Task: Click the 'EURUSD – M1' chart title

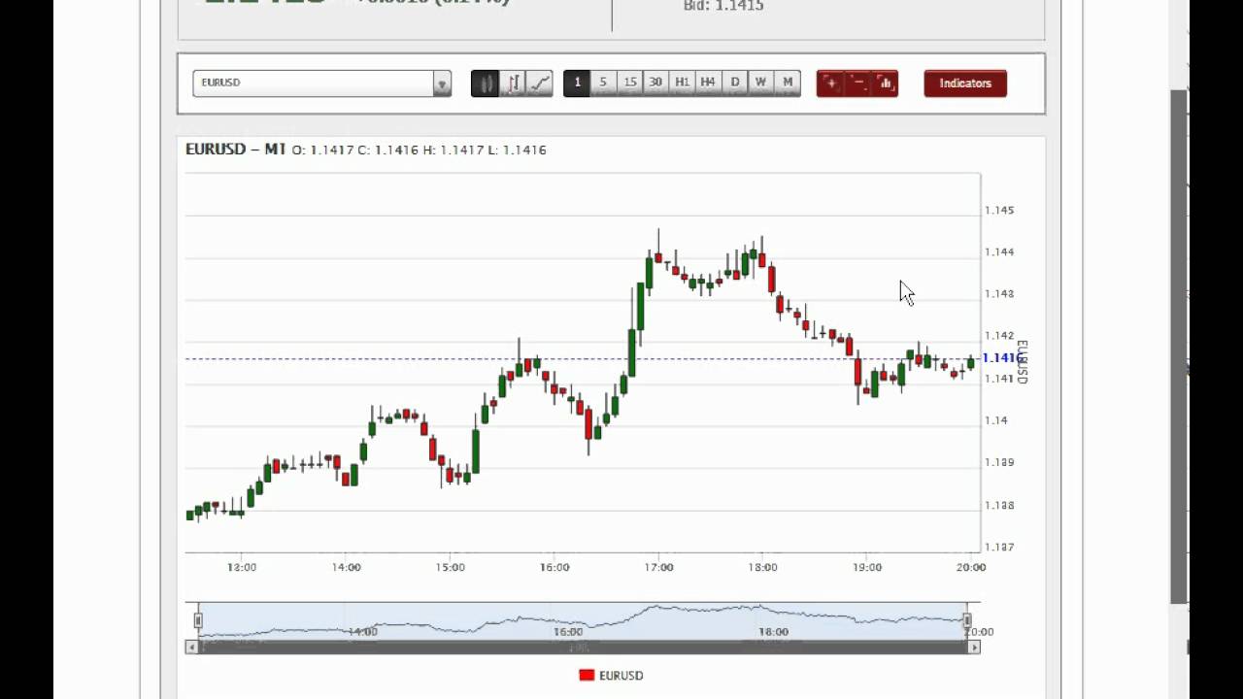Action: point(236,150)
